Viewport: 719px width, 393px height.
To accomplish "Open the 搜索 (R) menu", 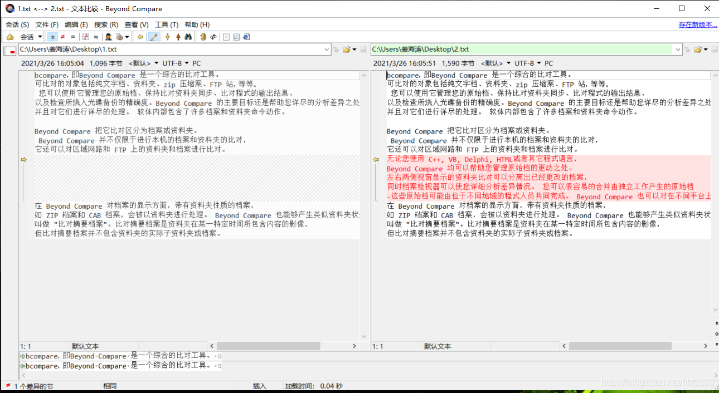I will pyautogui.click(x=106, y=24).
